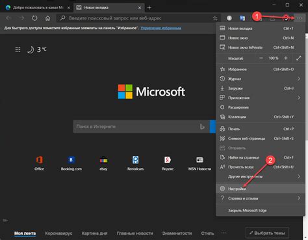Screen dimensions: 308x240
Task: Click the Выбрать темы button
Action: pyautogui.click(x=267, y=233)
